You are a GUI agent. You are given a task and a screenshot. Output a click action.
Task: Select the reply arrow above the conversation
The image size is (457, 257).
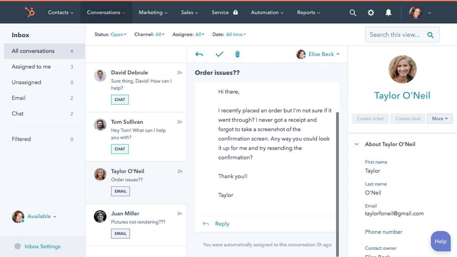click(199, 54)
